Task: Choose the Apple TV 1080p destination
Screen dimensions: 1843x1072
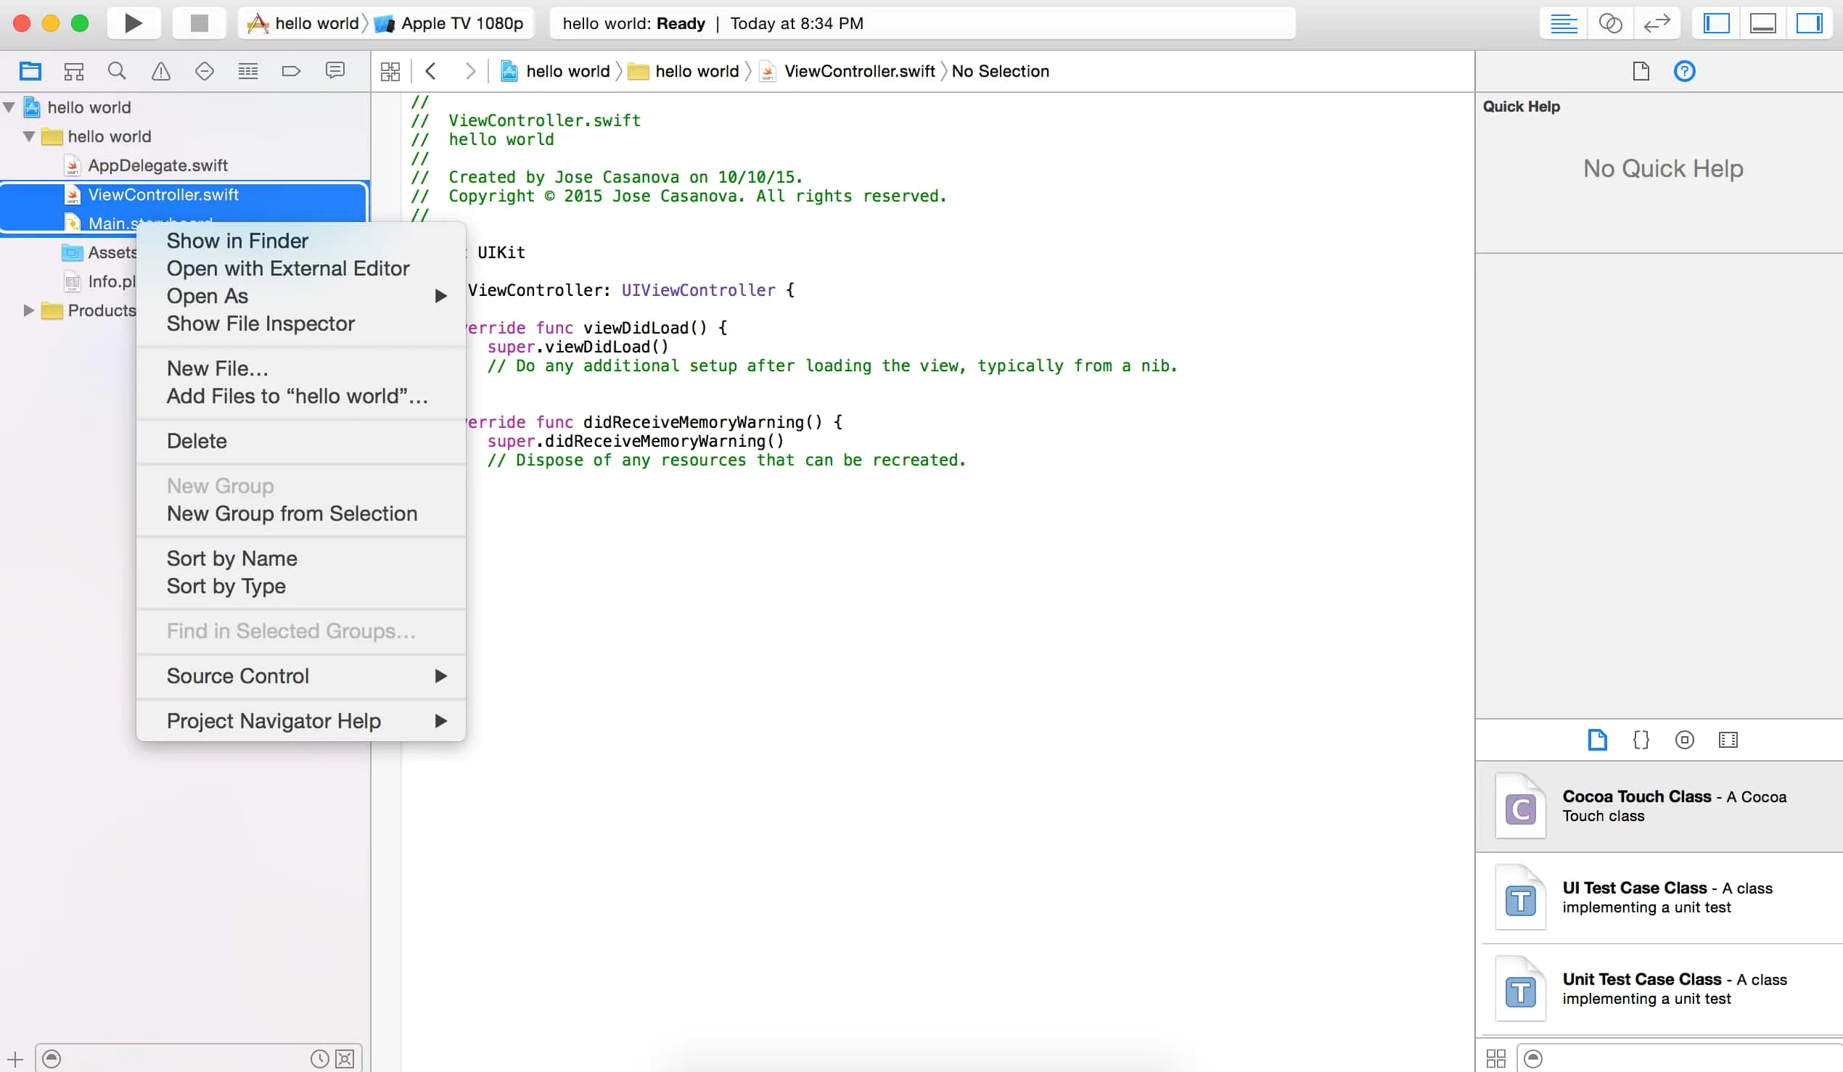Action: 451,23
